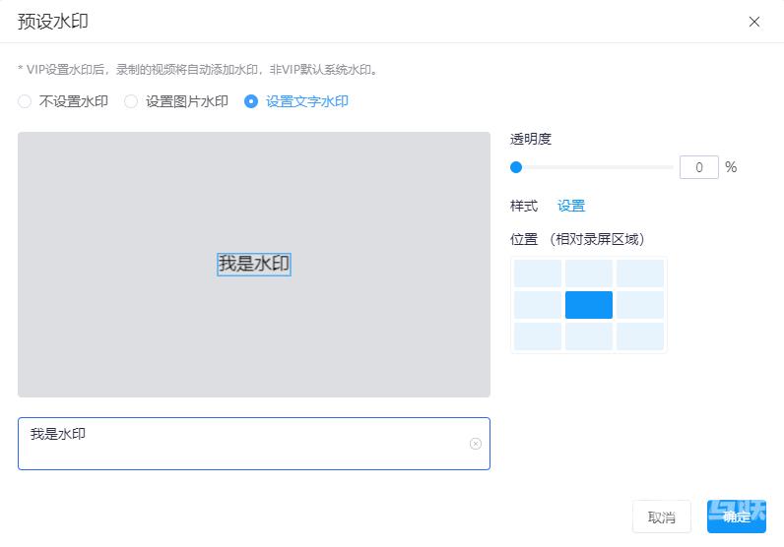Set watermark position to top-left cell
This screenshot has width=784, height=547.
[538, 273]
